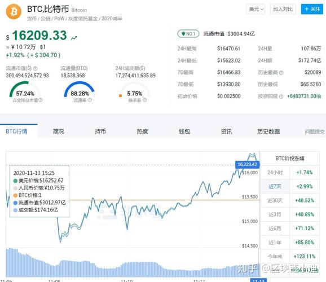Open help icon next to 流通市值($)
The height and width of the screenshot is (282, 326).
pos(36,68)
